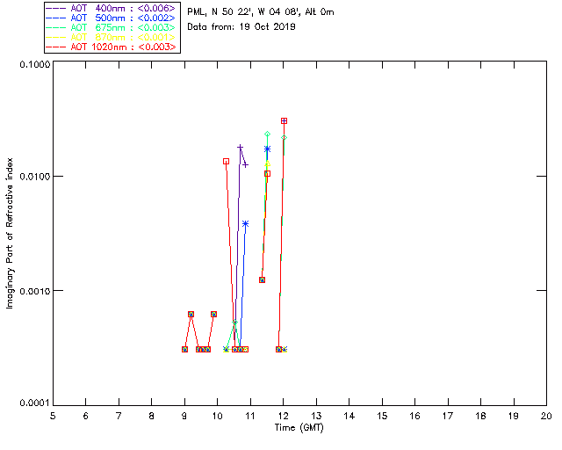Image resolution: width=562 pixels, height=450 pixels.
Task: Select the stacked marker peak at time 9.9
Action: click(213, 314)
